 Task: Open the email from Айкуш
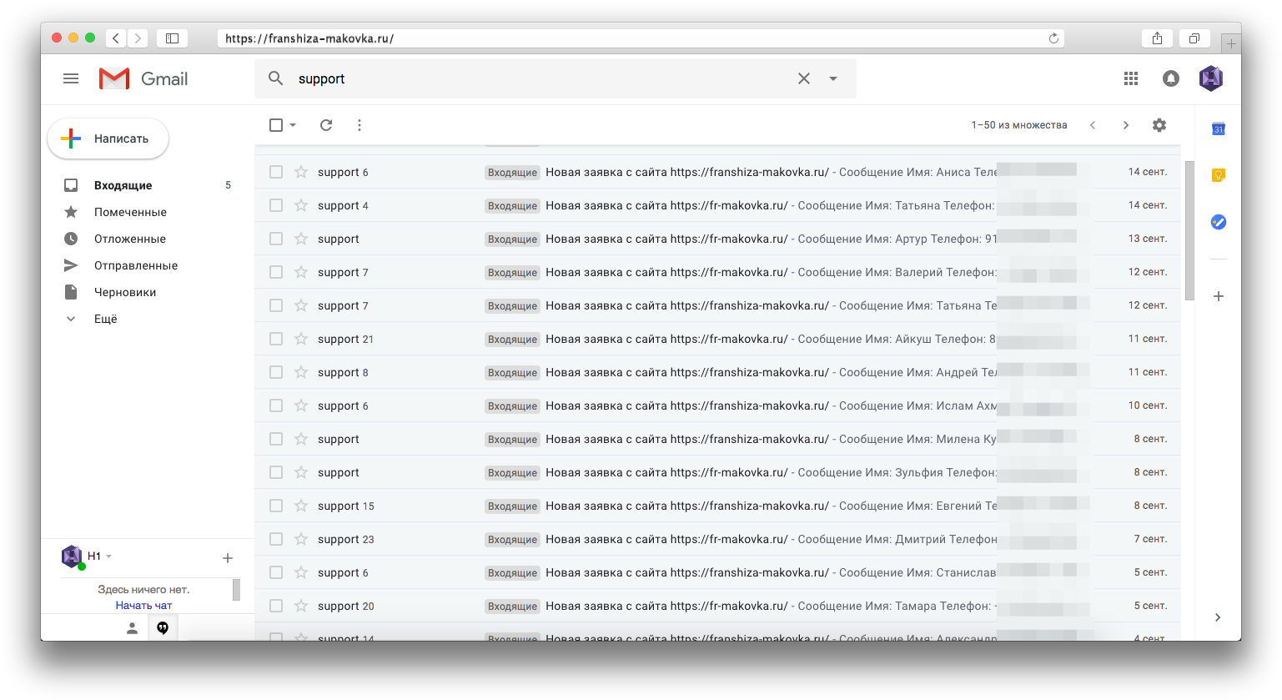click(x=717, y=339)
